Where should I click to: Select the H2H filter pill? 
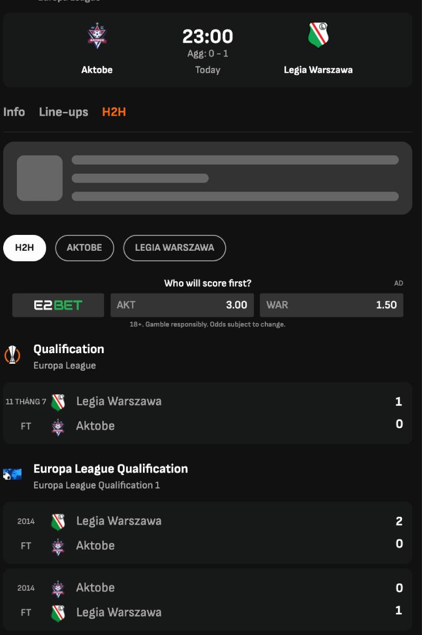pyautogui.click(x=24, y=248)
